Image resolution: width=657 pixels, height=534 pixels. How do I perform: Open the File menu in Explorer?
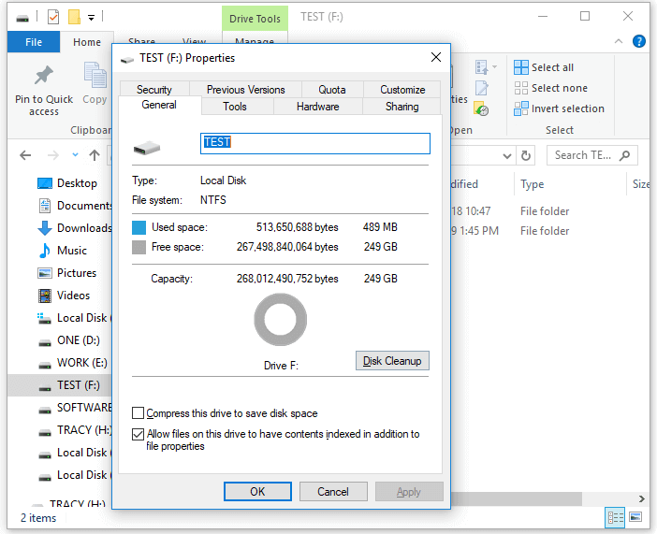pyautogui.click(x=34, y=42)
